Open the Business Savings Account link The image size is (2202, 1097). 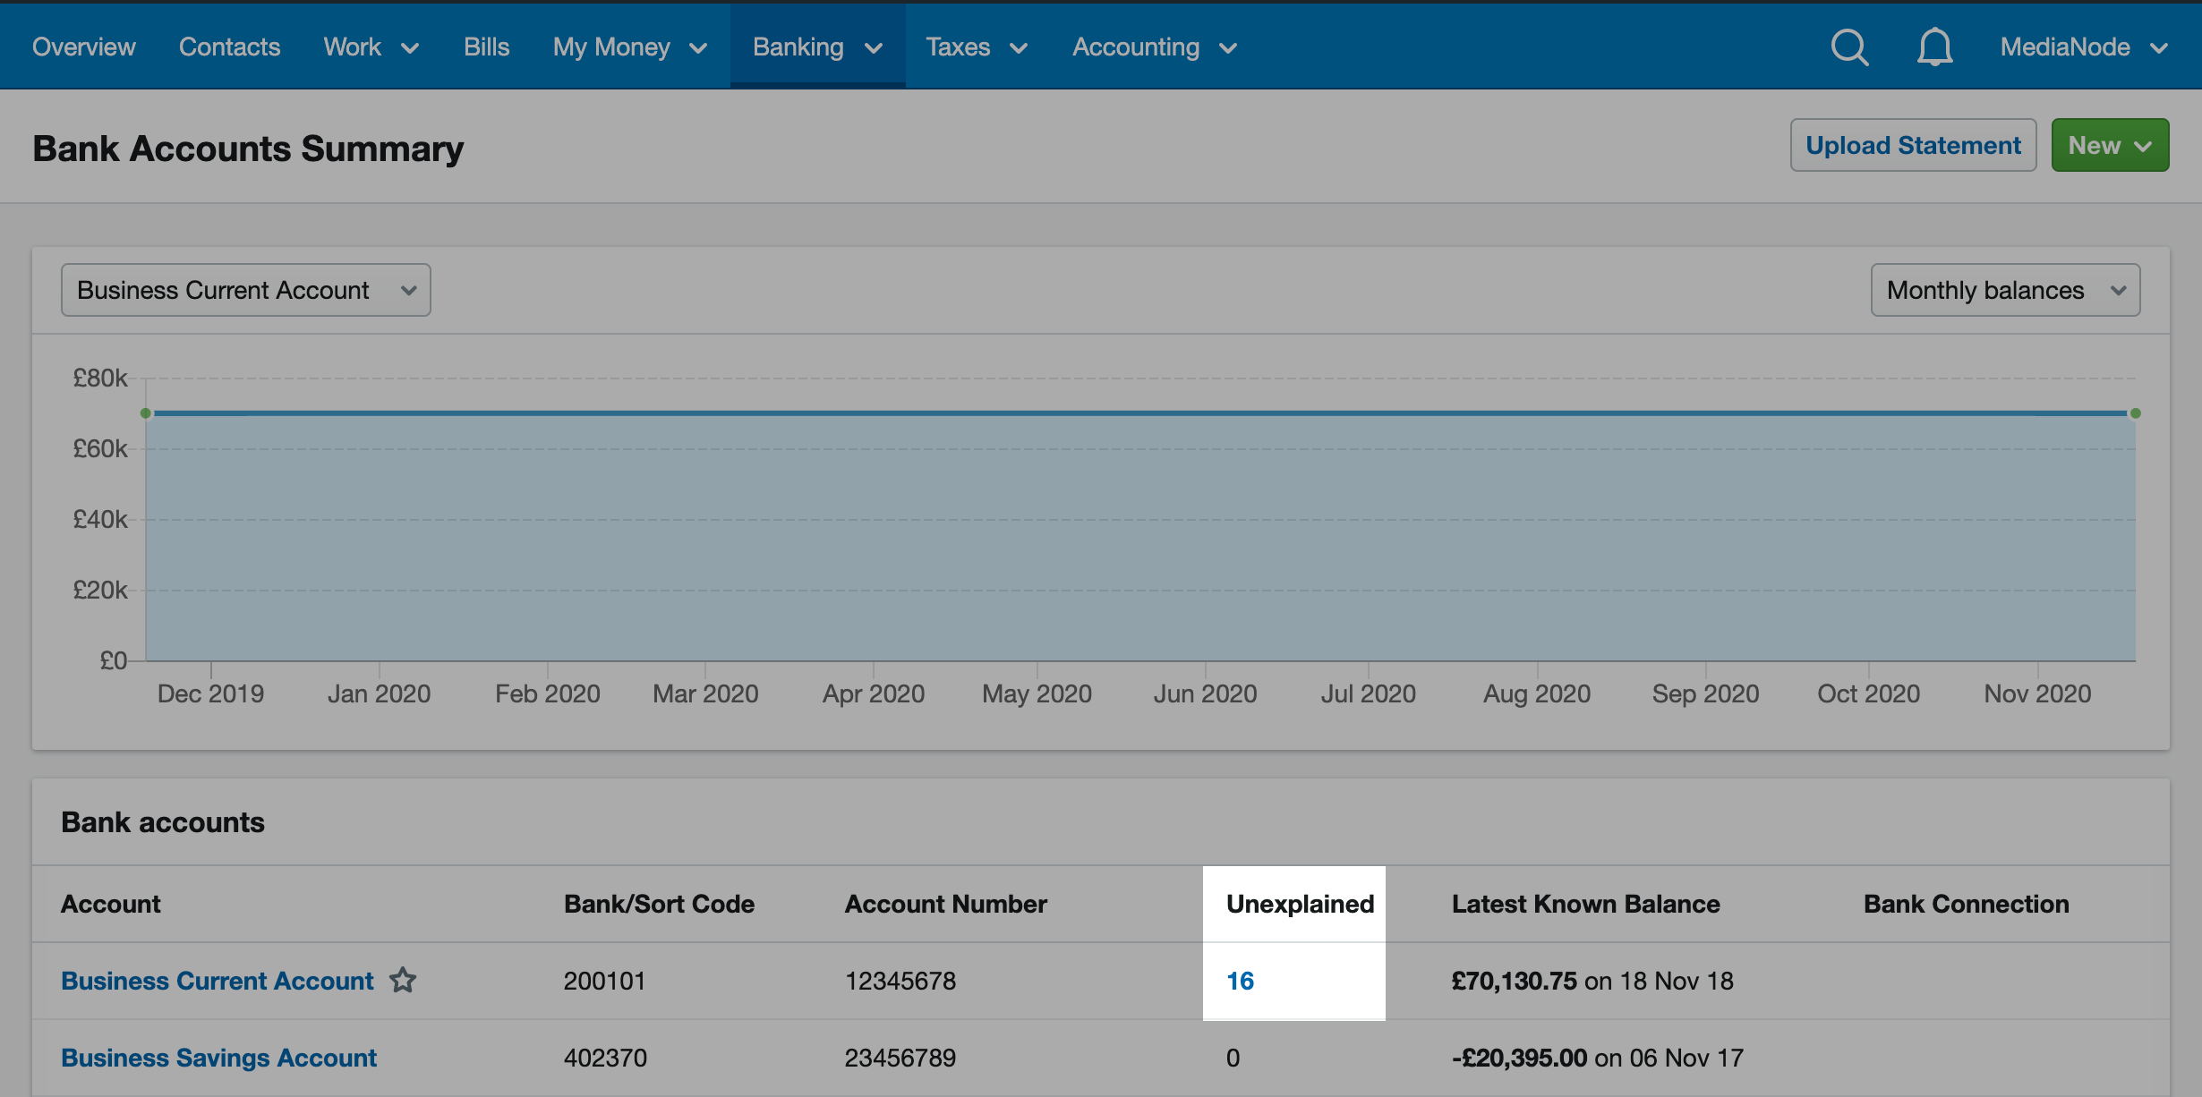tap(218, 1058)
